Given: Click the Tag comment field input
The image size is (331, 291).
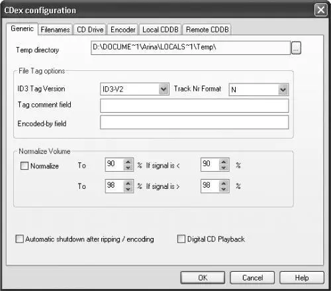Looking at the screenshot, I should click(195, 105).
